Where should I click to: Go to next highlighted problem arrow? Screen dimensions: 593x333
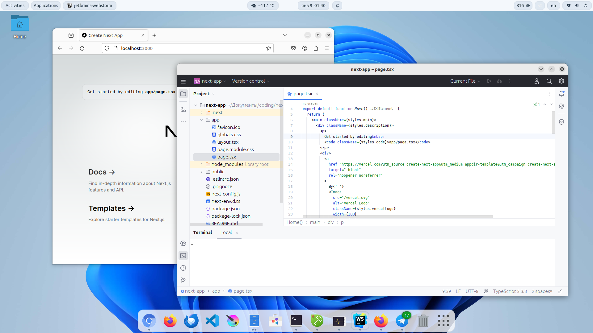tap(551, 105)
